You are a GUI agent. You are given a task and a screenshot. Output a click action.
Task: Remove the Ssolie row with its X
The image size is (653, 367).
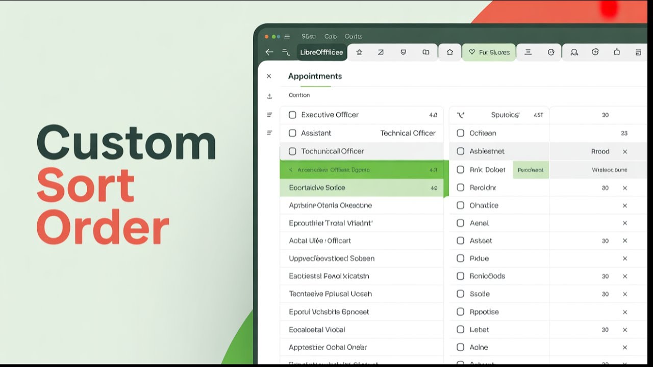click(625, 294)
